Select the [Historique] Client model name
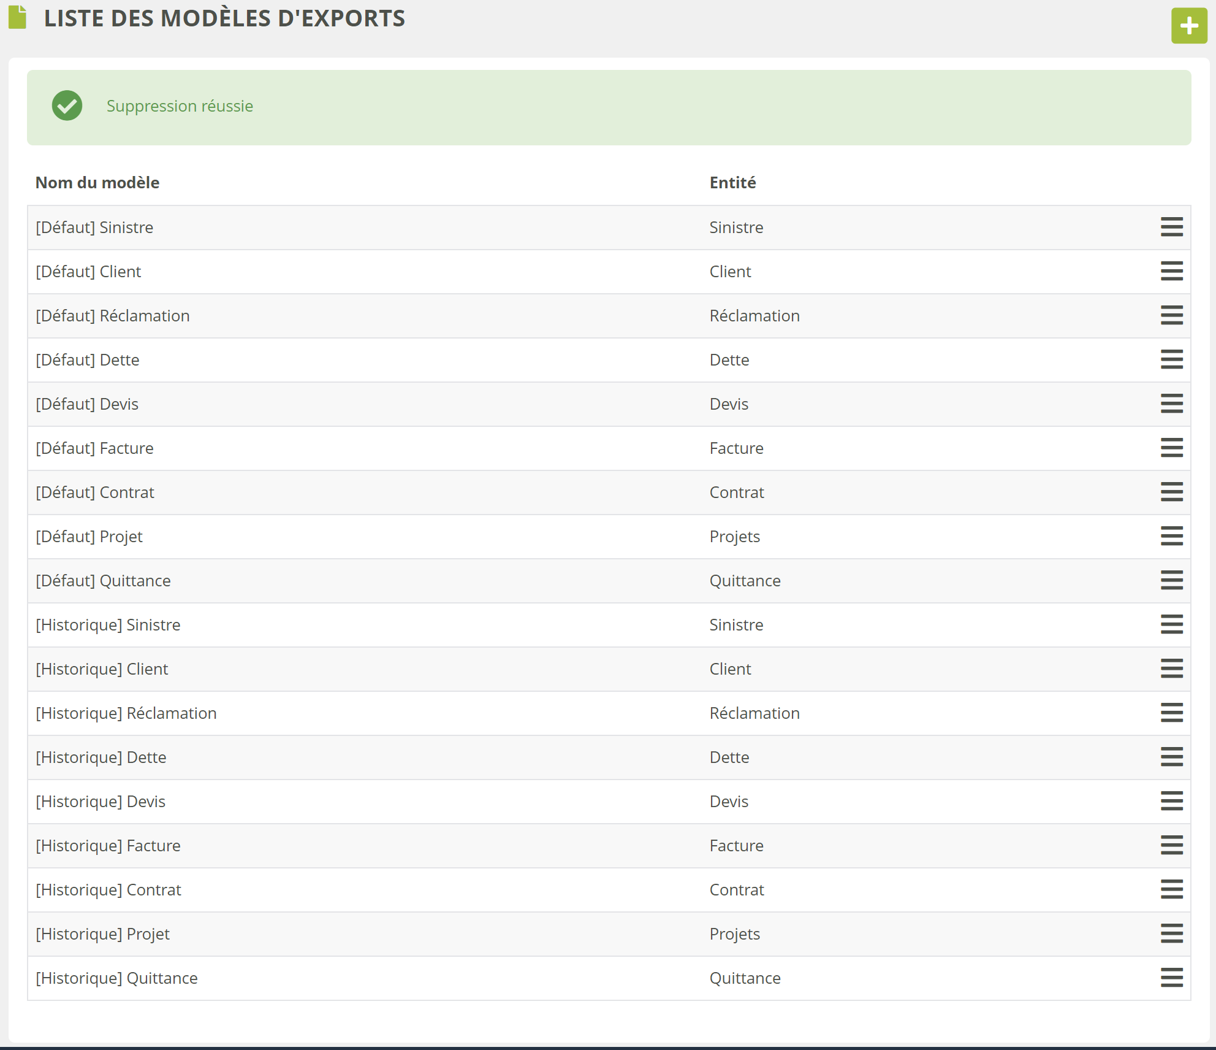 click(x=102, y=669)
